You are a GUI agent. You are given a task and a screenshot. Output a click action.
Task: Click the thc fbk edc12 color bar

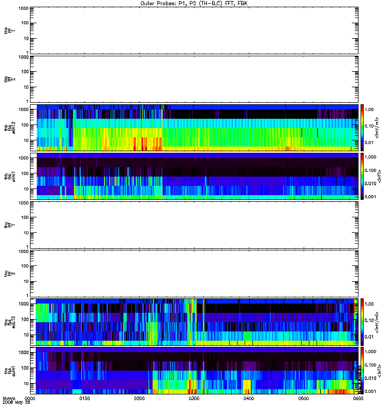pos(362,322)
